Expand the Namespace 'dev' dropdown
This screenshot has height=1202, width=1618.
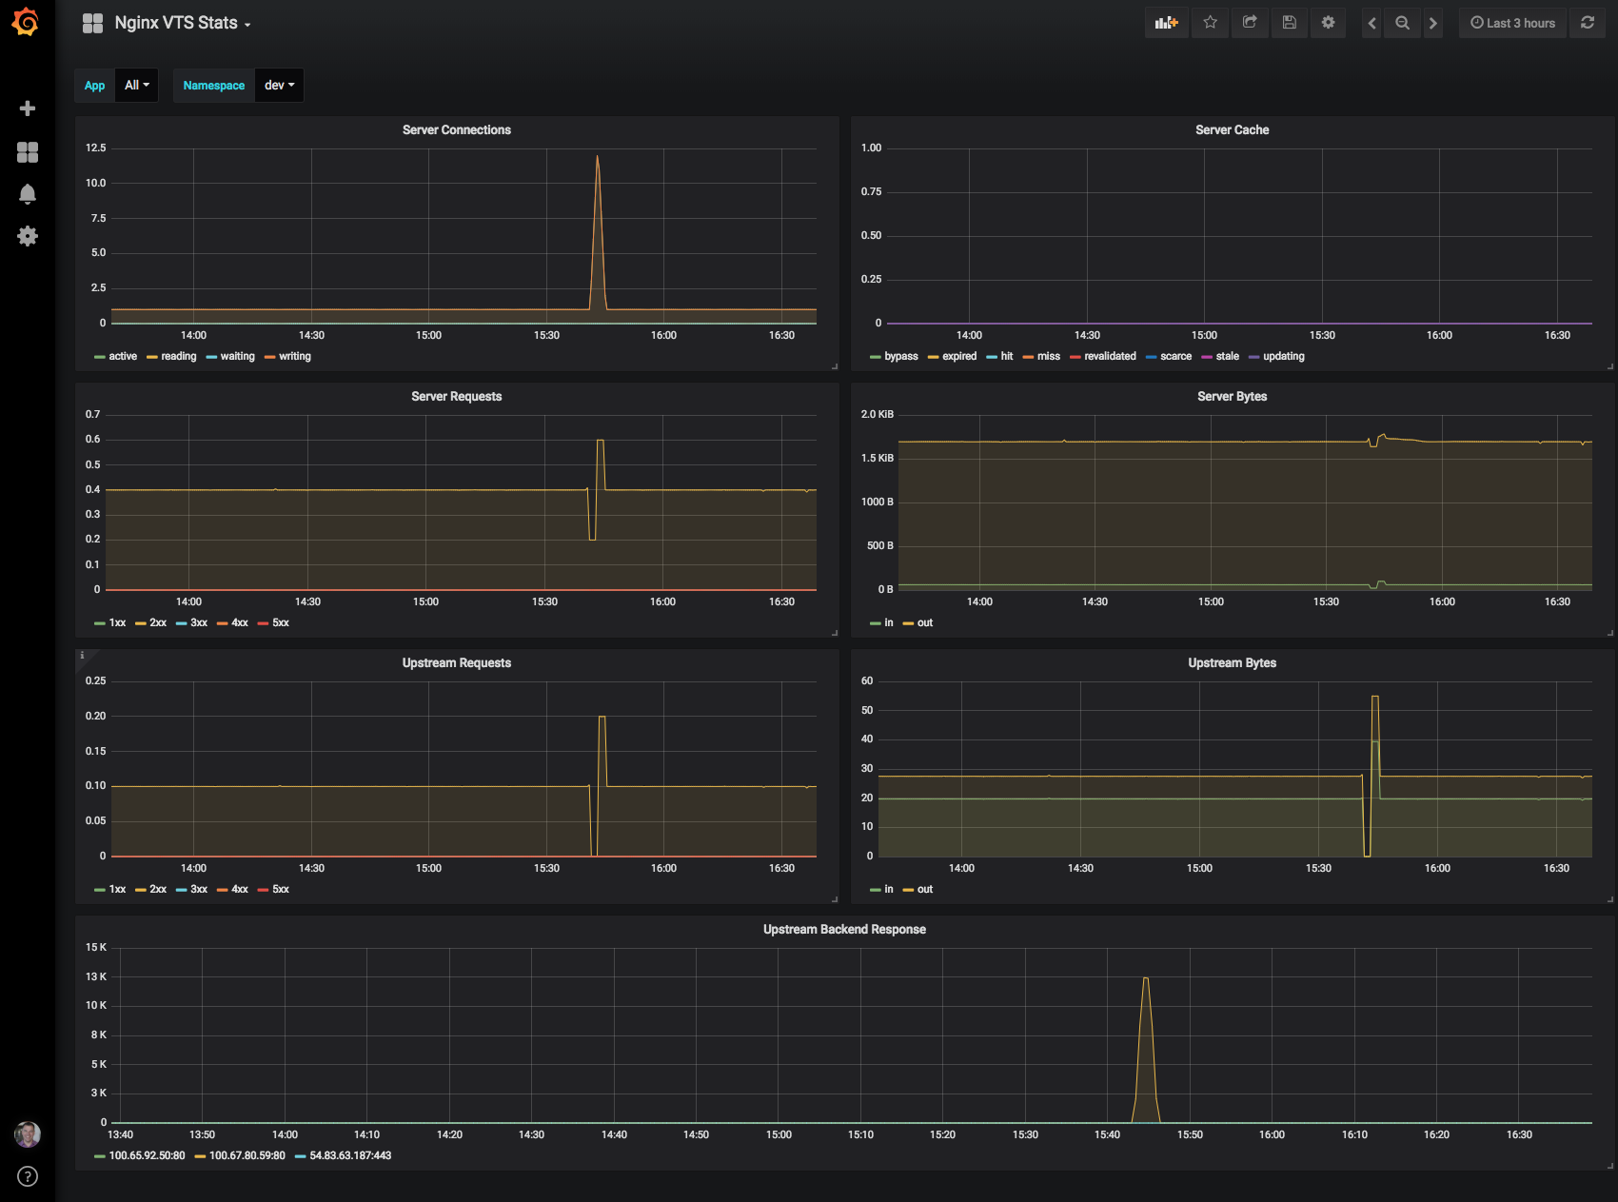click(279, 86)
